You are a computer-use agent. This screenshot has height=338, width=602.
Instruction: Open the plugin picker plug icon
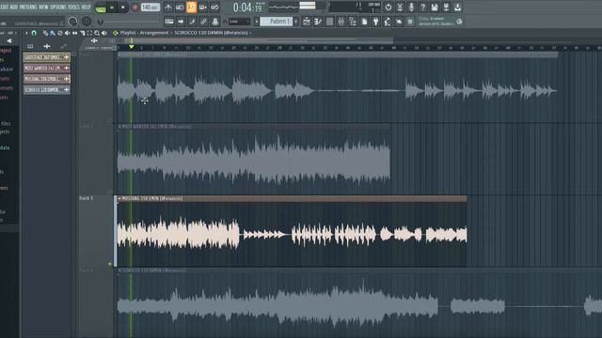pyautogui.click(x=375, y=22)
